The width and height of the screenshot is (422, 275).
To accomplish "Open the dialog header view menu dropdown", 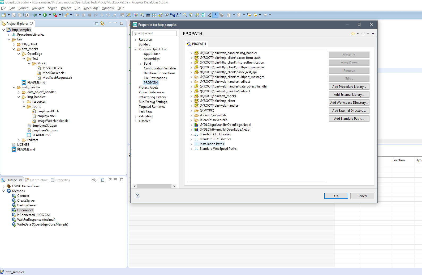I will pos(373,34).
